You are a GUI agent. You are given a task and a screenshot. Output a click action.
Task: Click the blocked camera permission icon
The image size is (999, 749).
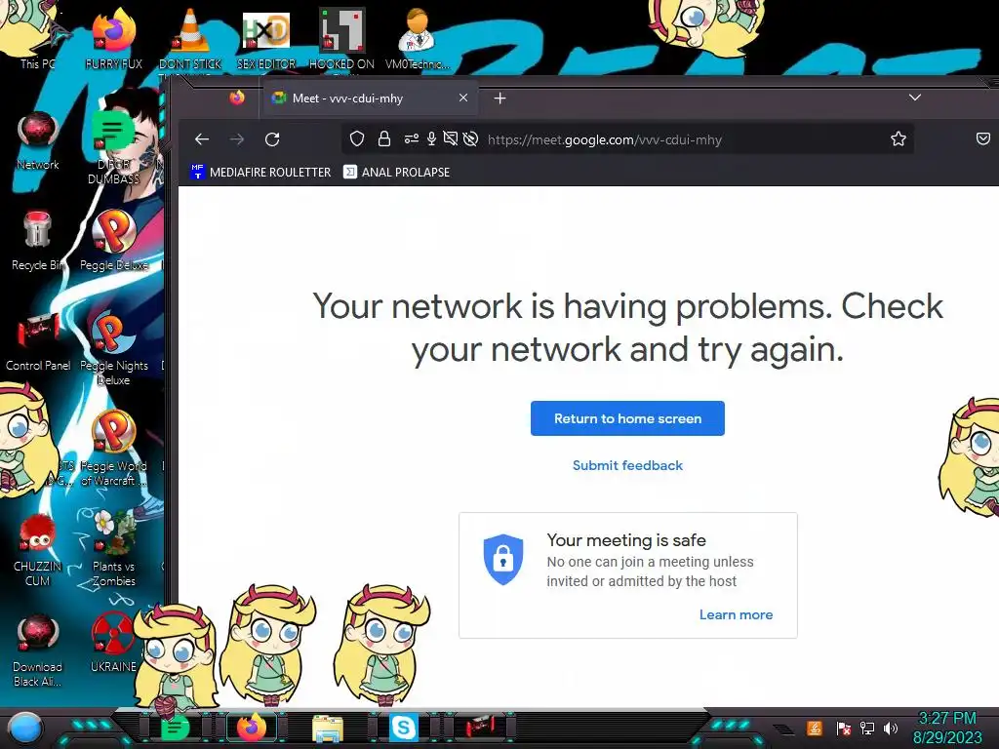click(451, 138)
